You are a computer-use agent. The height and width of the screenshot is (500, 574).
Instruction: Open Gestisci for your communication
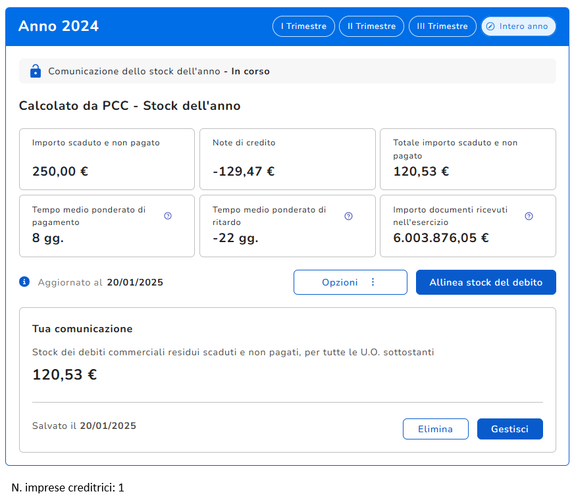pos(510,429)
